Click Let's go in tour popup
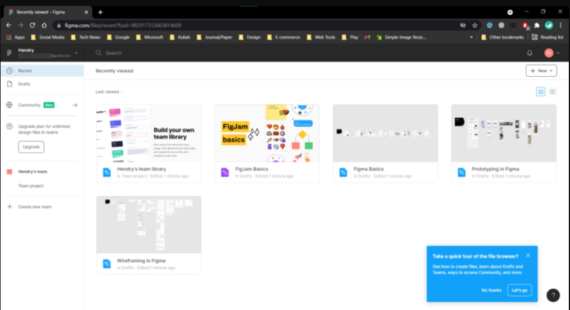The height and width of the screenshot is (310, 570). point(520,290)
